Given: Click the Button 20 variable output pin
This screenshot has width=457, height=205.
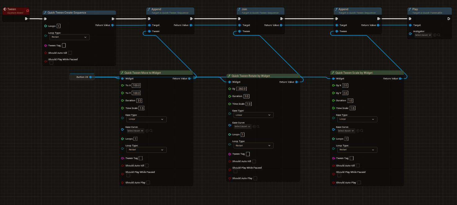Looking at the screenshot, I should coord(90,77).
